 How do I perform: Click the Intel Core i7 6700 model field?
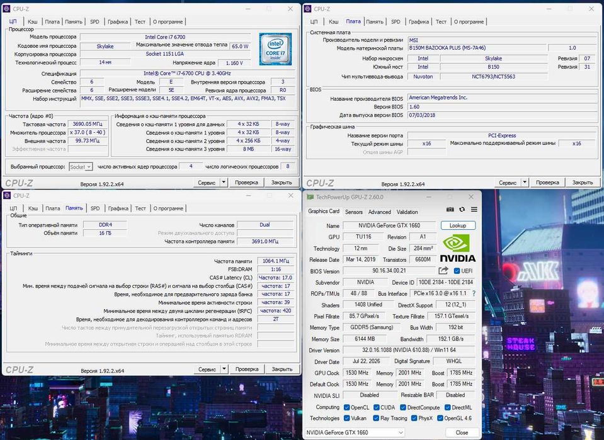click(165, 37)
